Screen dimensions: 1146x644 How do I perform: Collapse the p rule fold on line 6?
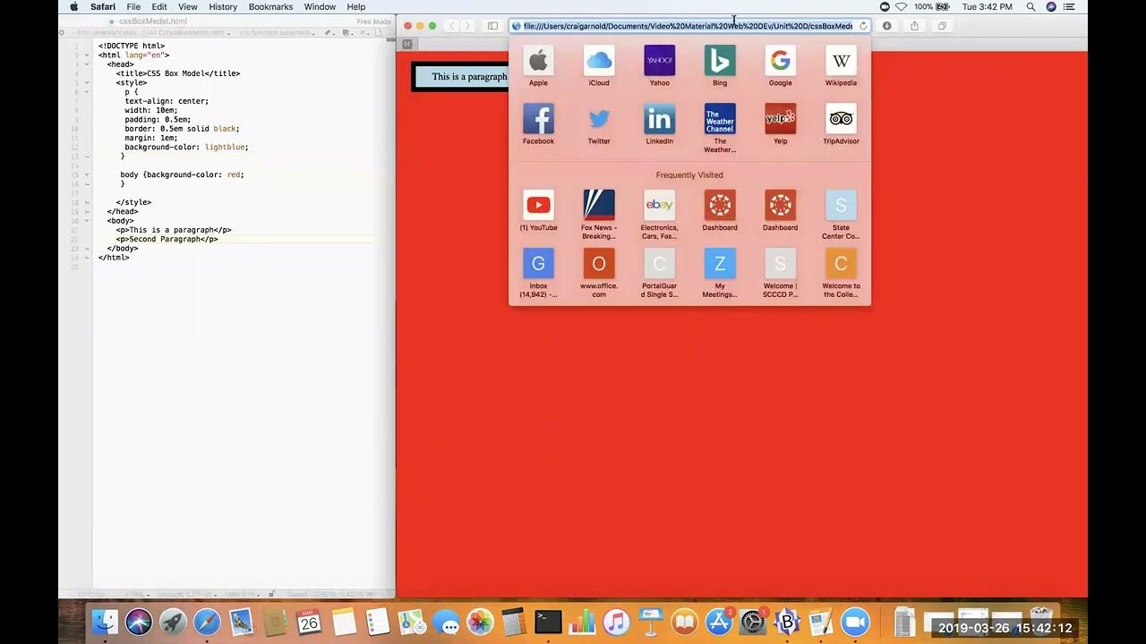point(87,92)
